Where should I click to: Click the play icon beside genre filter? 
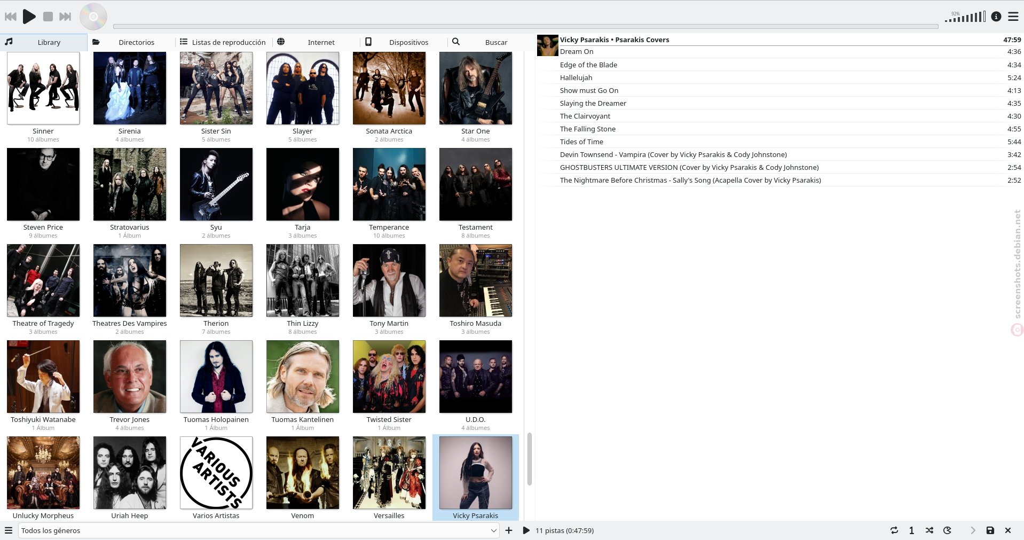click(526, 530)
